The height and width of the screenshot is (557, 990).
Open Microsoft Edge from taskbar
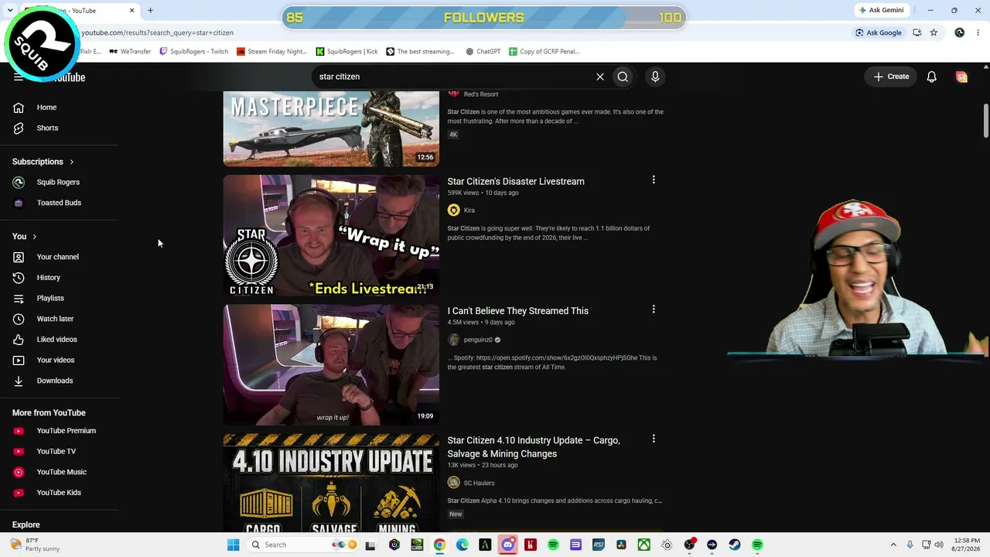[462, 545]
